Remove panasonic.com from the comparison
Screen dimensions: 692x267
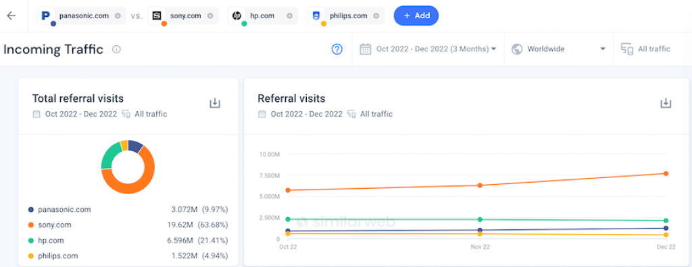(x=118, y=16)
